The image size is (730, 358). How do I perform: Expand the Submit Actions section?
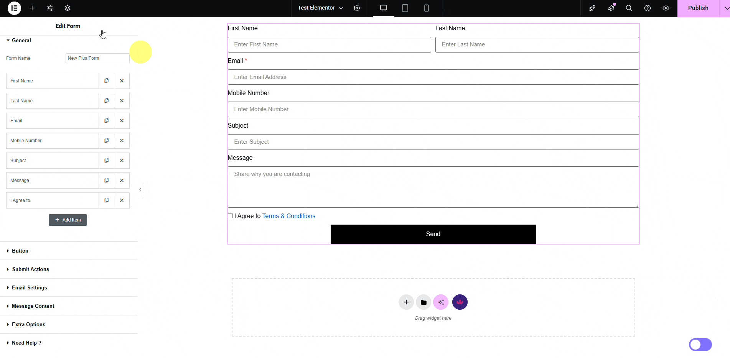point(30,269)
